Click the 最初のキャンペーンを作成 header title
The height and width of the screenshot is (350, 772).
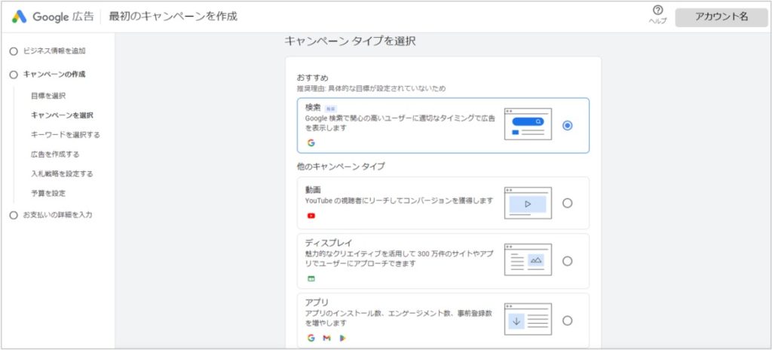tap(173, 17)
